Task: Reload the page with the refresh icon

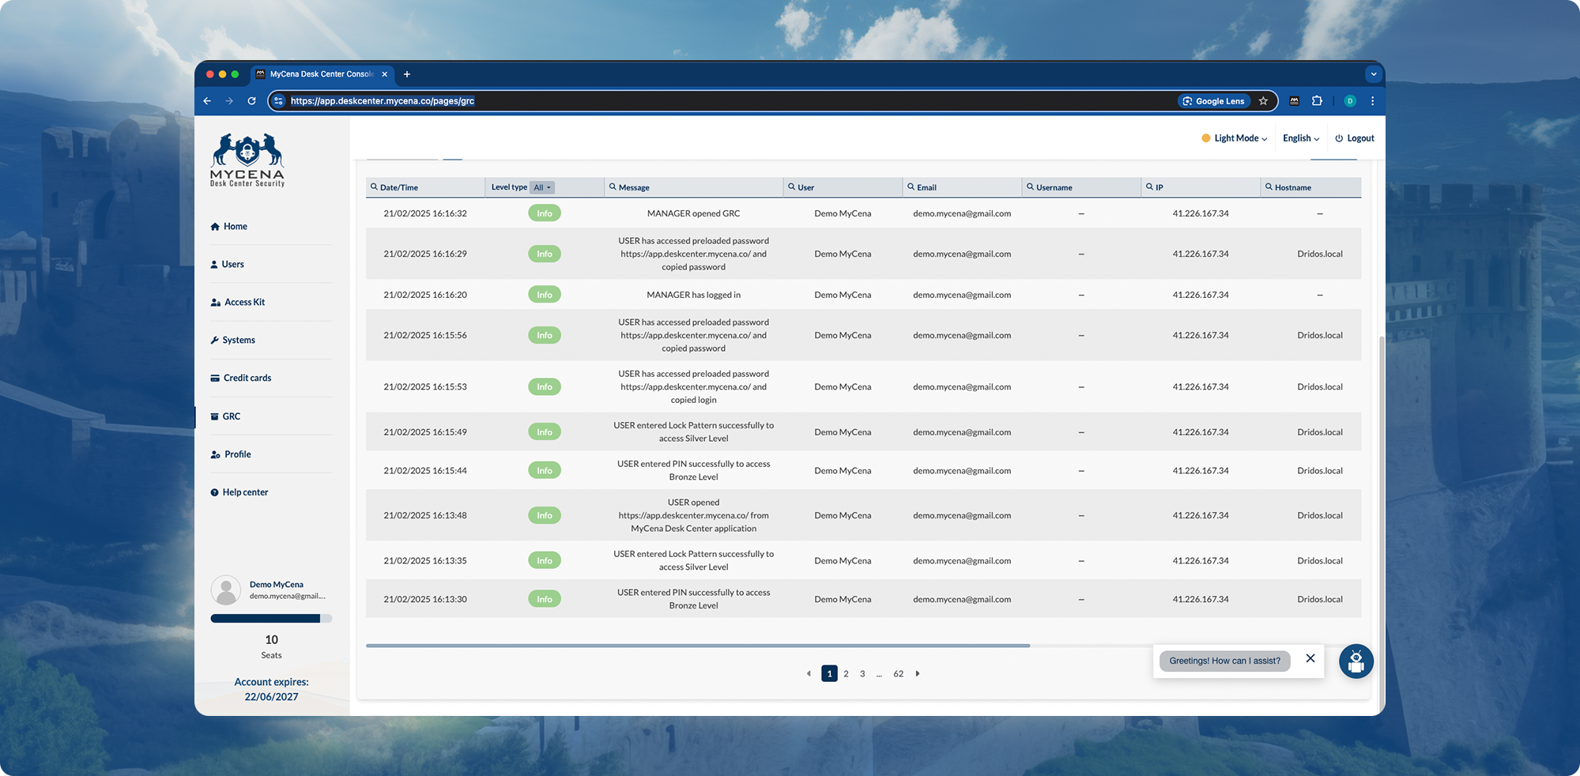Action: (x=251, y=101)
